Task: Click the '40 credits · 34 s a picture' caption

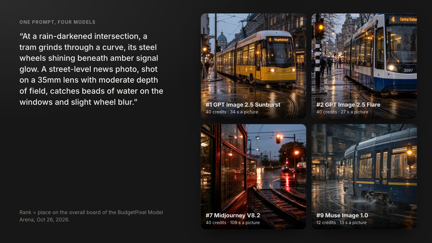Action: 232,112
